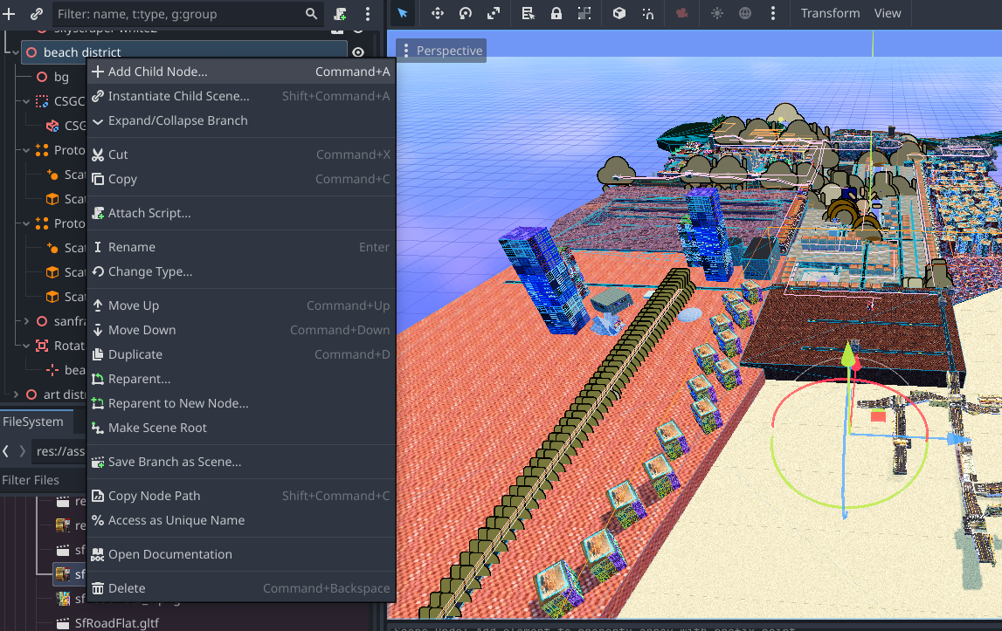Screen dimensions: 1002x631
Task: Select Copy in context menu
Action: 241,179
